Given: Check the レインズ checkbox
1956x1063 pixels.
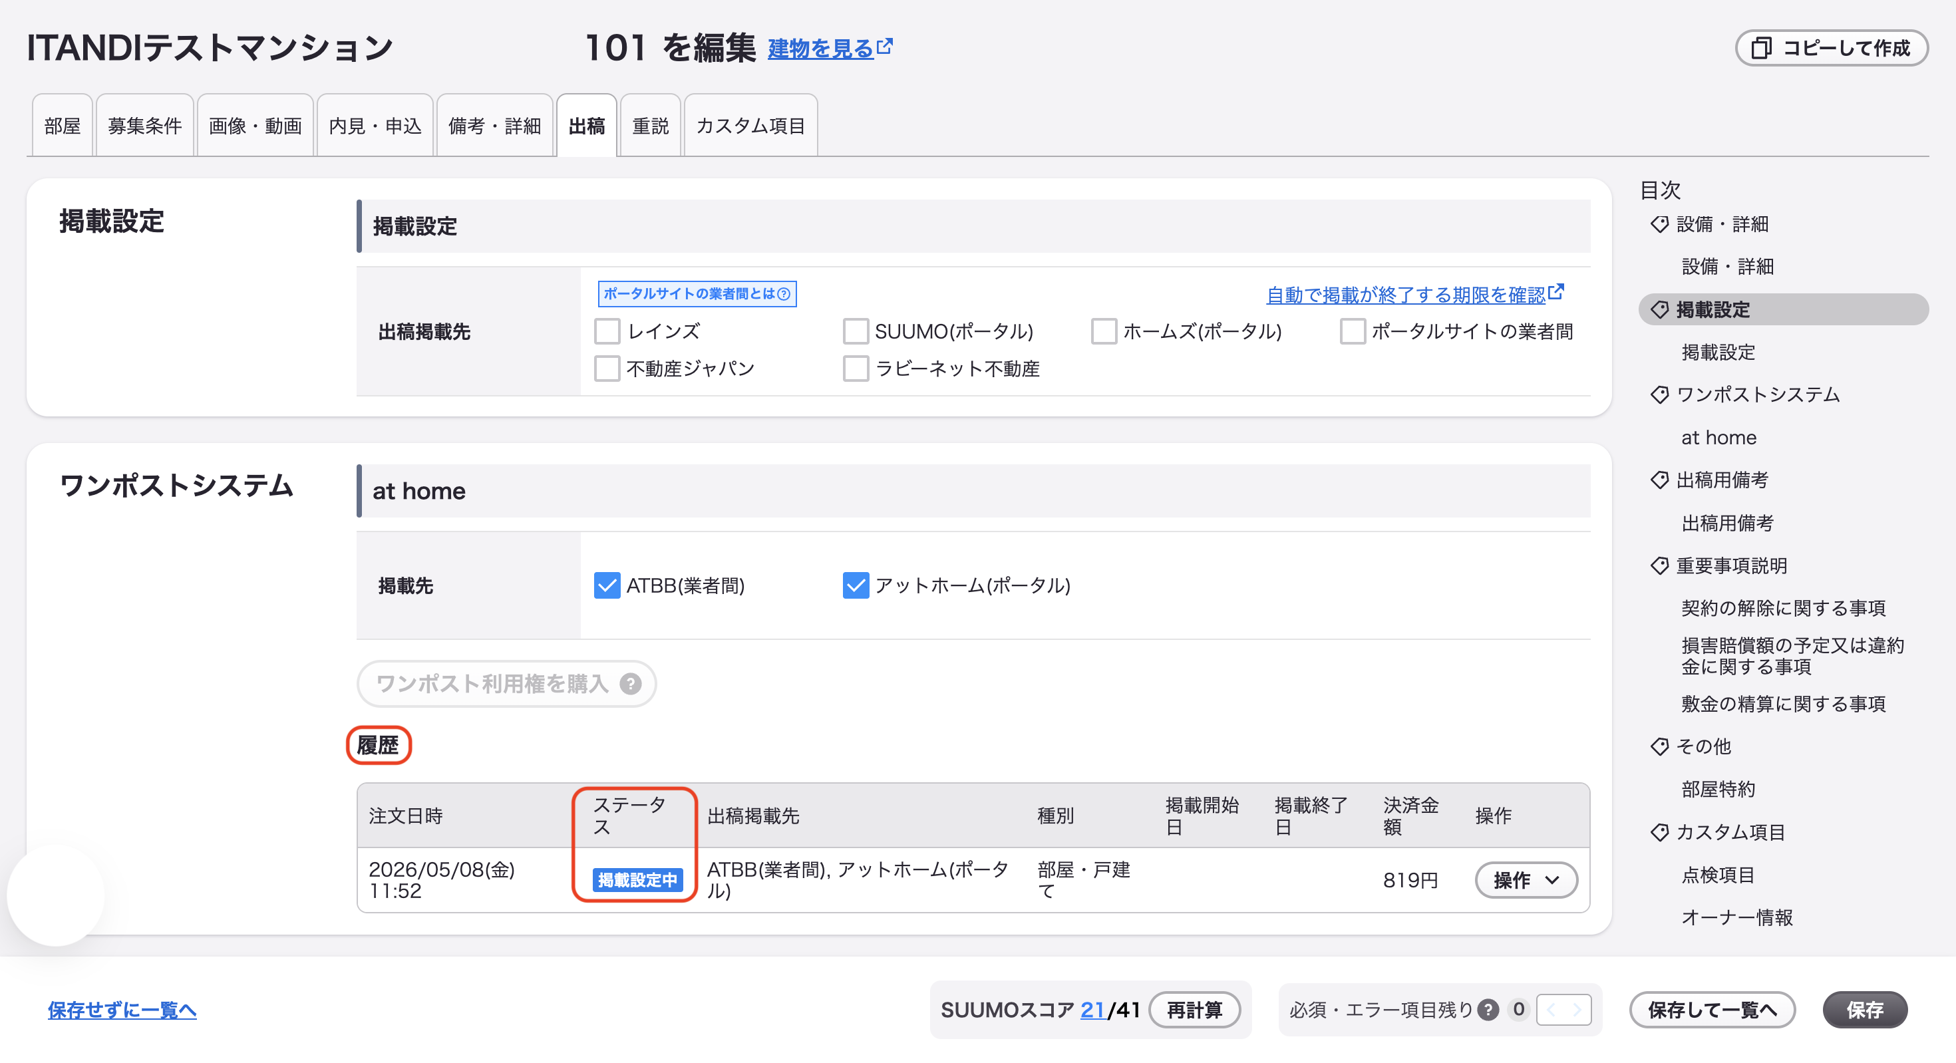Looking at the screenshot, I should 607,331.
